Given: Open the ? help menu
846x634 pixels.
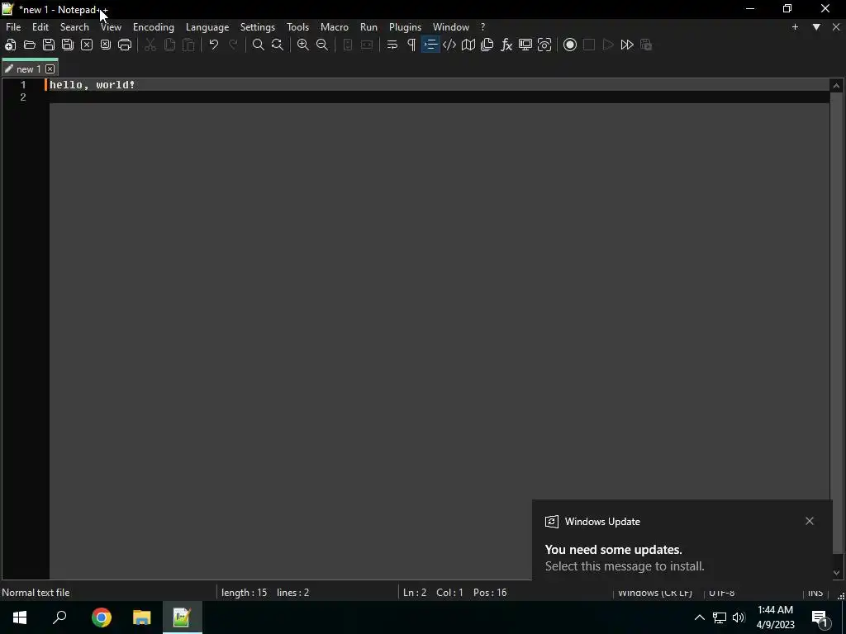Looking at the screenshot, I should point(482,27).
